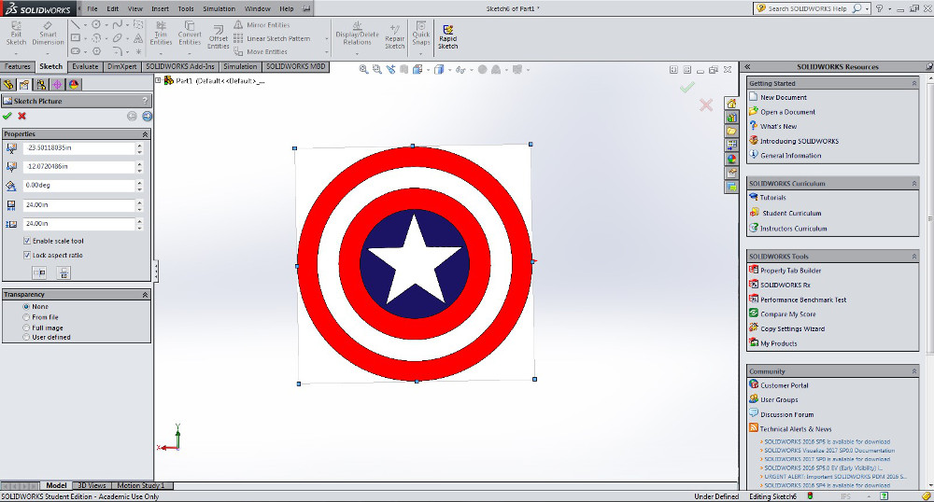The height and width of the screenshot is (502, 934).
Task: Select the Corner Rectangle tool
Action: (x=75, y=37)
